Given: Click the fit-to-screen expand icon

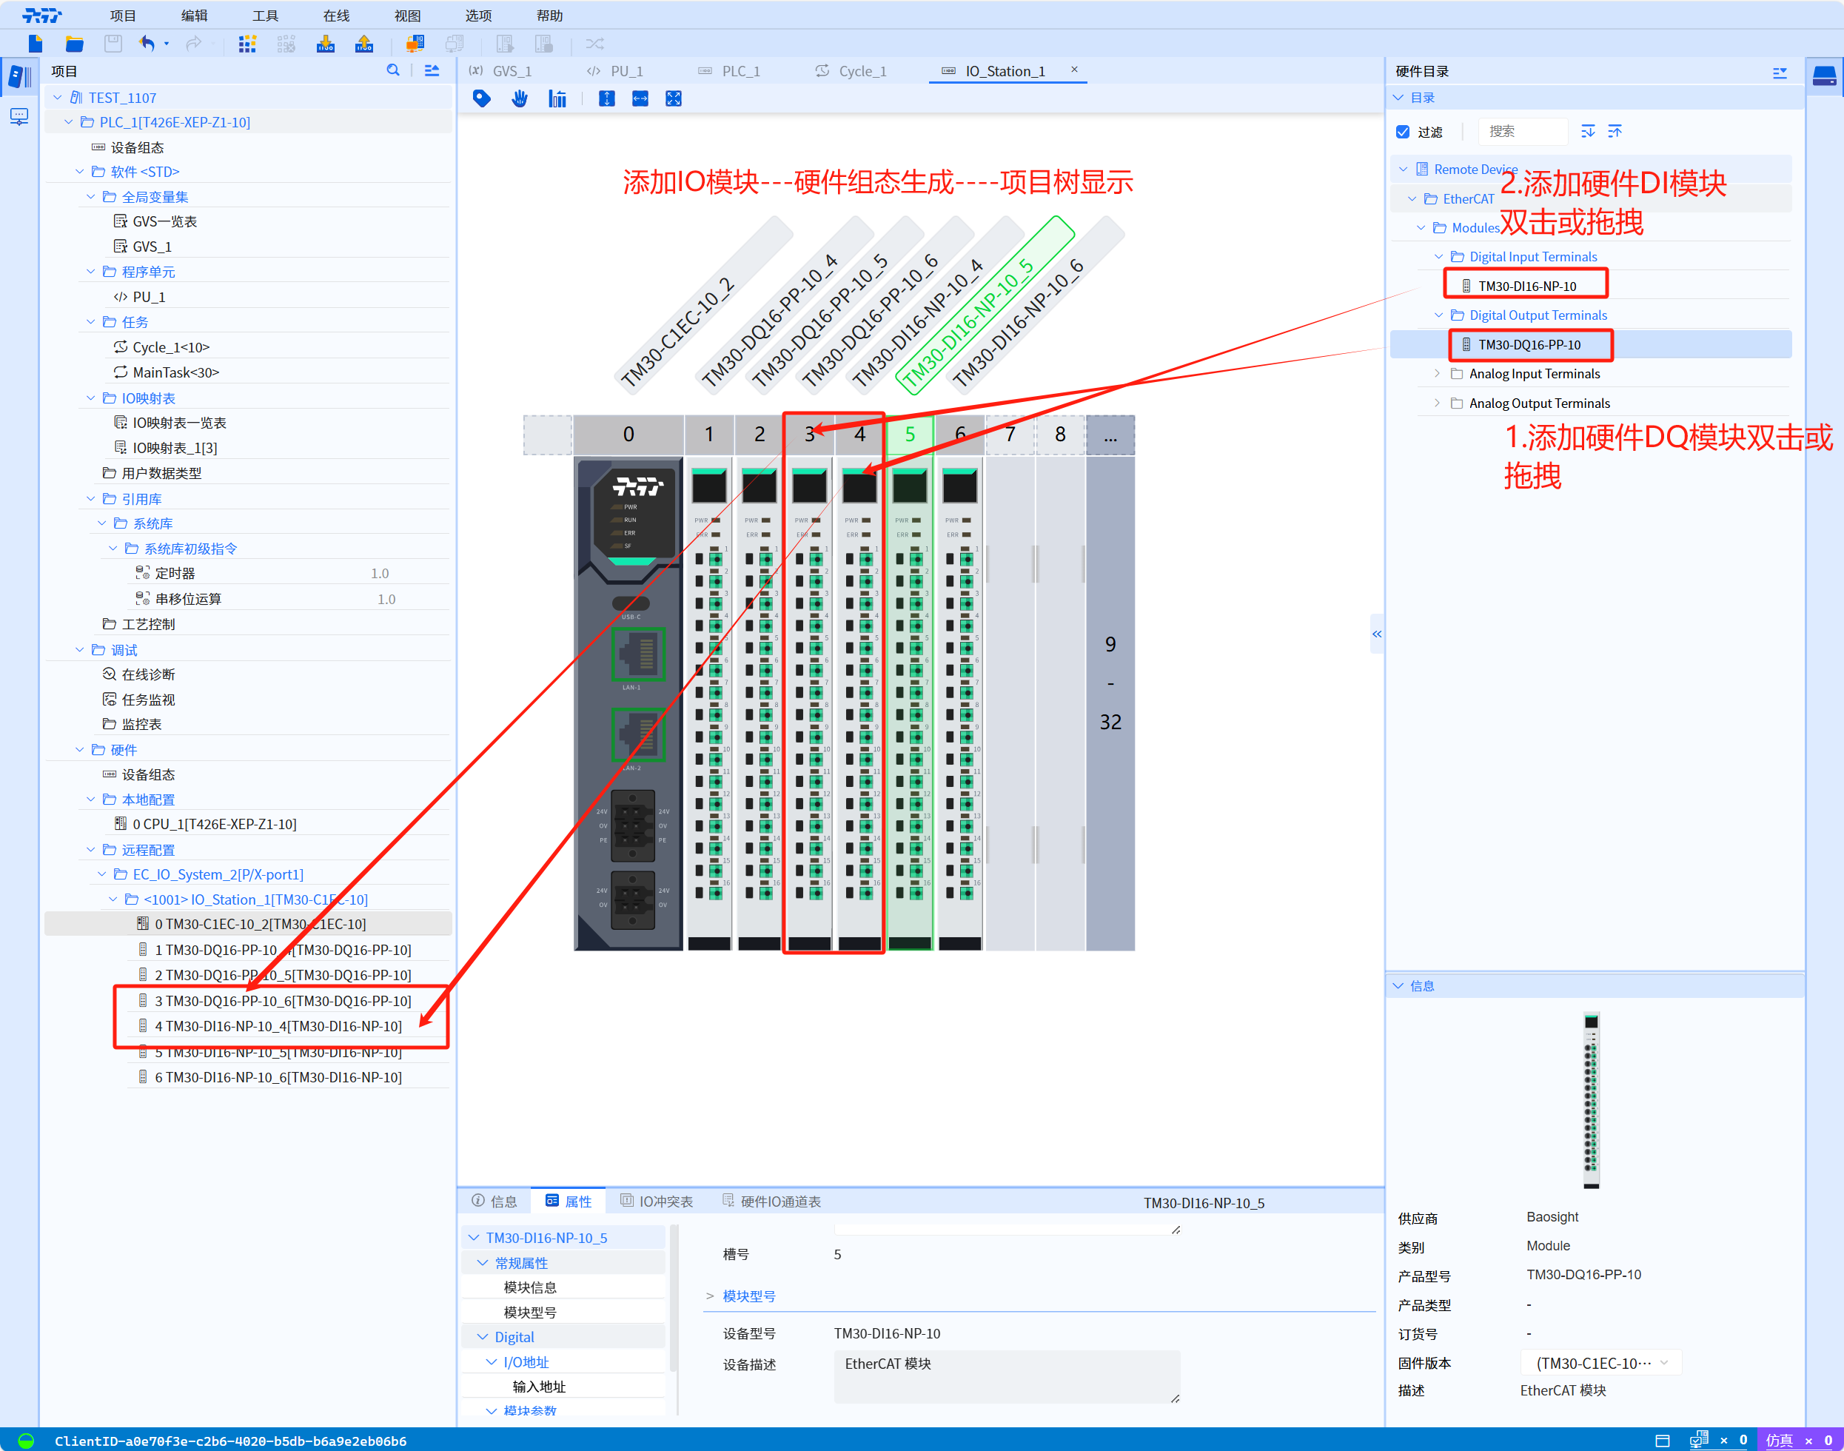Looking at the screenshot, I should coord(674,98).
